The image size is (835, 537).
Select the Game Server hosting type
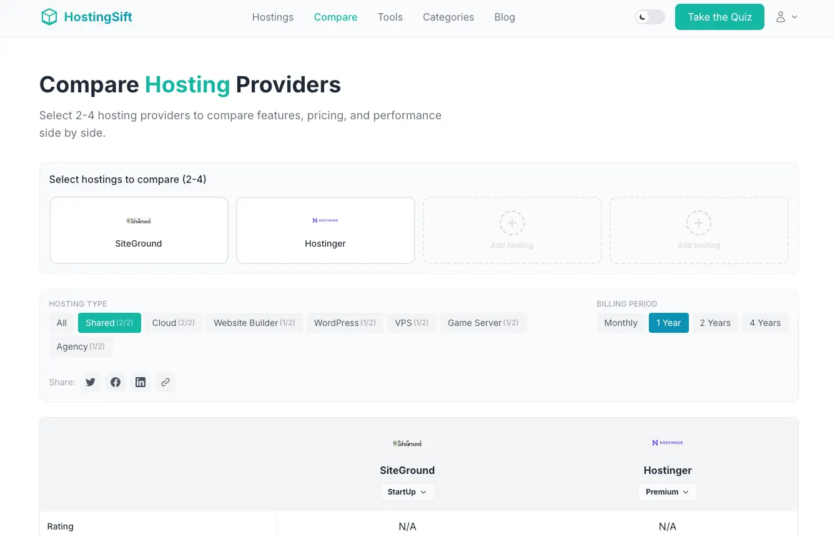point(483,323)
